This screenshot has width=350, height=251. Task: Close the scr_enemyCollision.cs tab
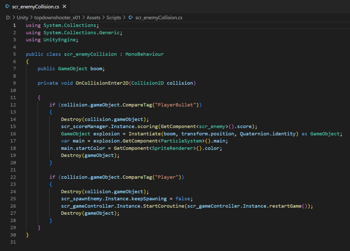click(65, 6)
